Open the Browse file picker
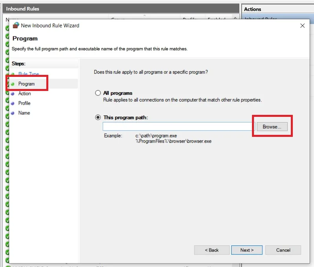The width and height of the screenshot is (314, 267). pyautogui.click(x=272, y=127)
